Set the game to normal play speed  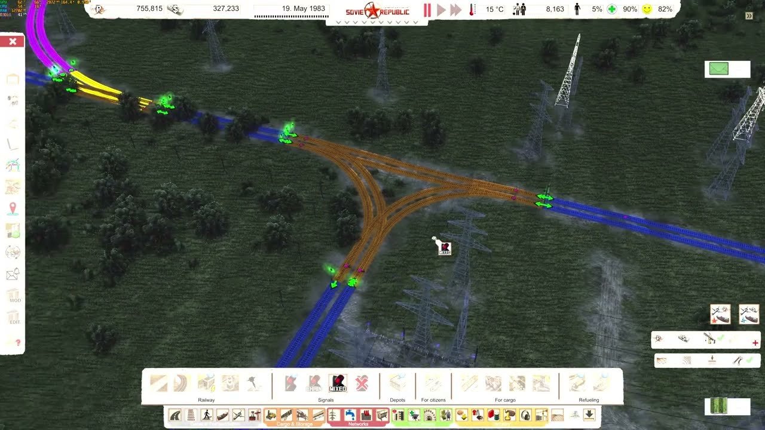coord(441,10)
